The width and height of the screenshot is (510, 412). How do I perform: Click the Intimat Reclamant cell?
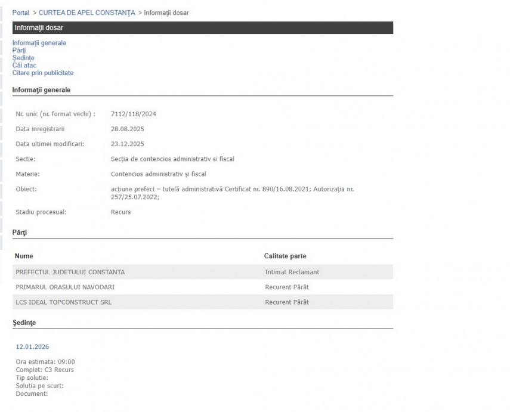point(292,272)
